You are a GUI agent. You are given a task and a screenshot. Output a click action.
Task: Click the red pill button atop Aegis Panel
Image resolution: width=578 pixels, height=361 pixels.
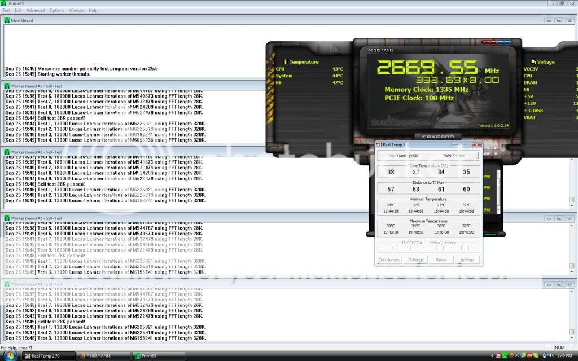pyautogui.click(x=490, y=42)
